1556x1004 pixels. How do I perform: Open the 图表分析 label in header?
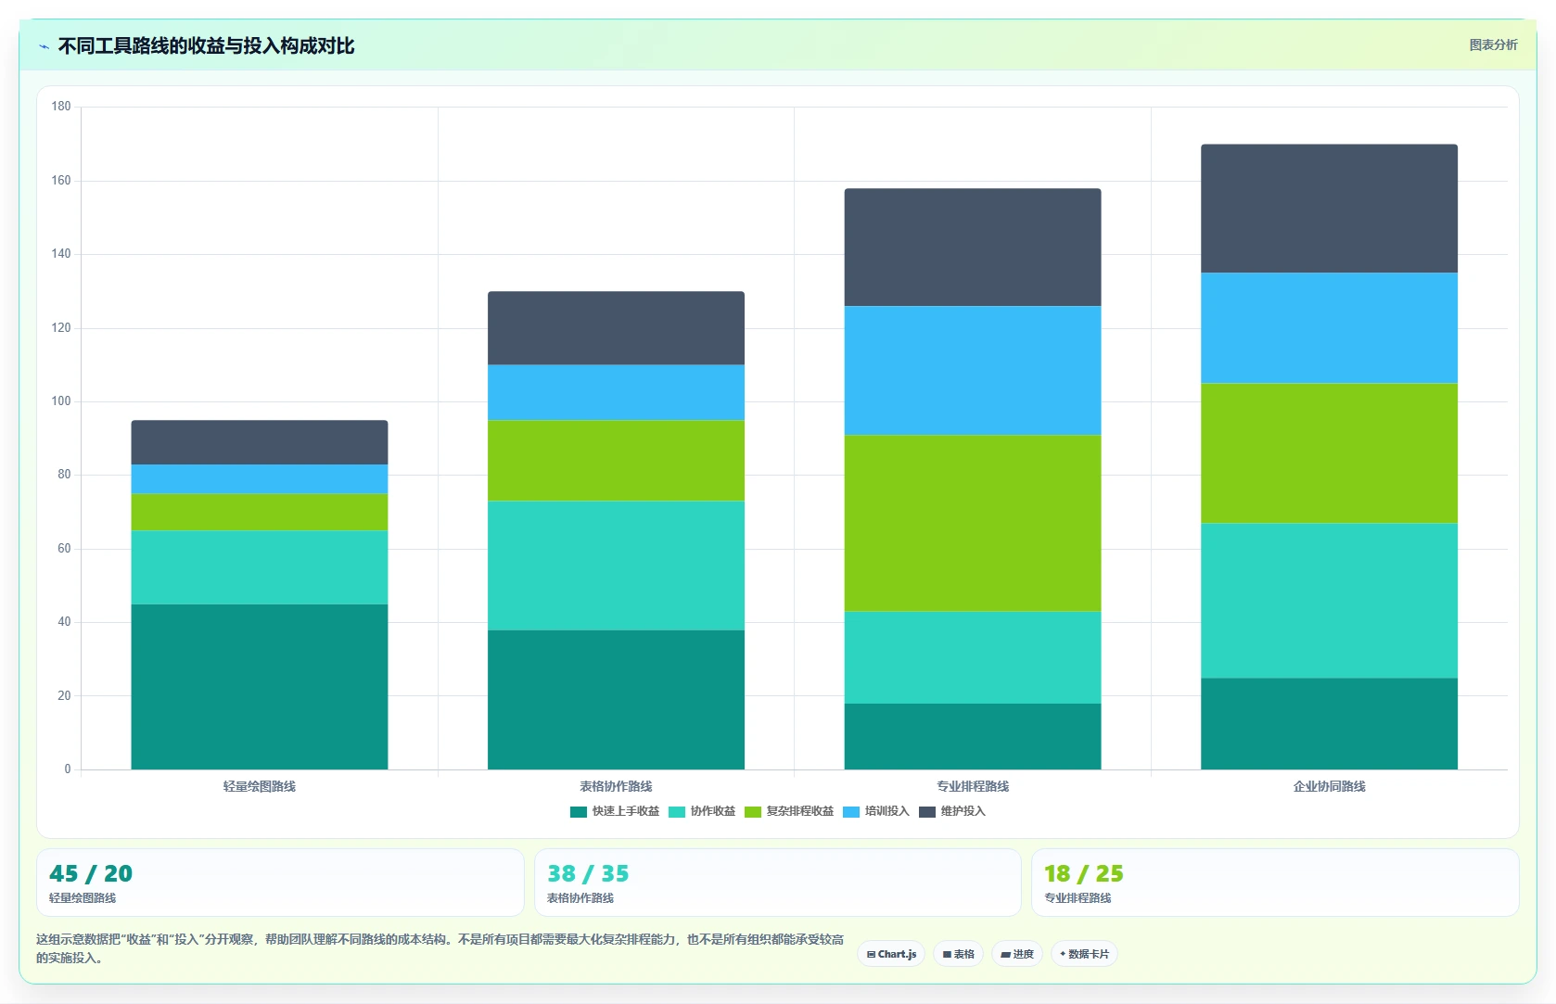(1493, 44)
